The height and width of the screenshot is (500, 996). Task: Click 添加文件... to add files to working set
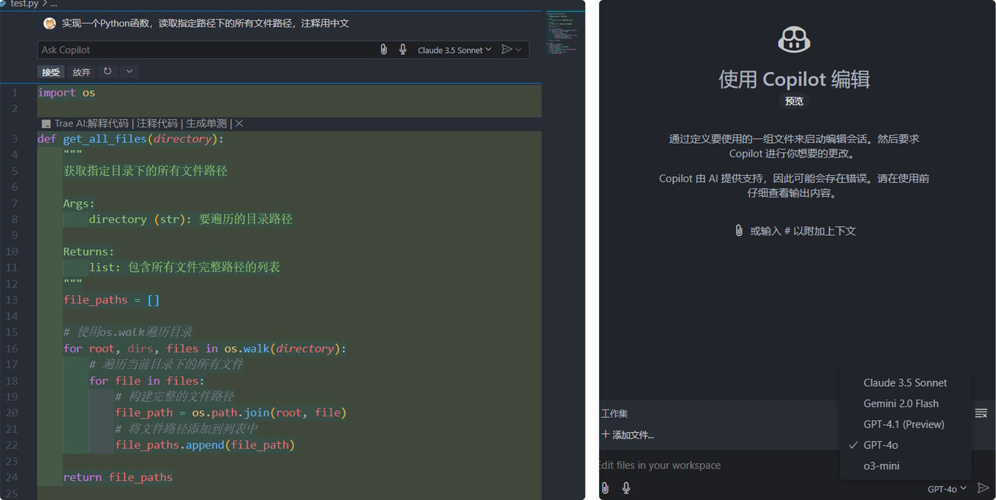(628, 435)
